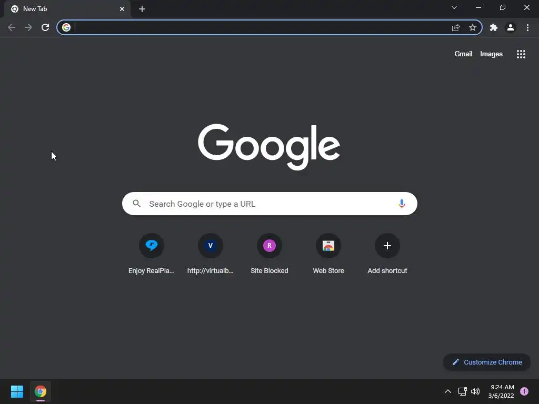Click the Chrome taskbar icon

click(x=40, y=391)
